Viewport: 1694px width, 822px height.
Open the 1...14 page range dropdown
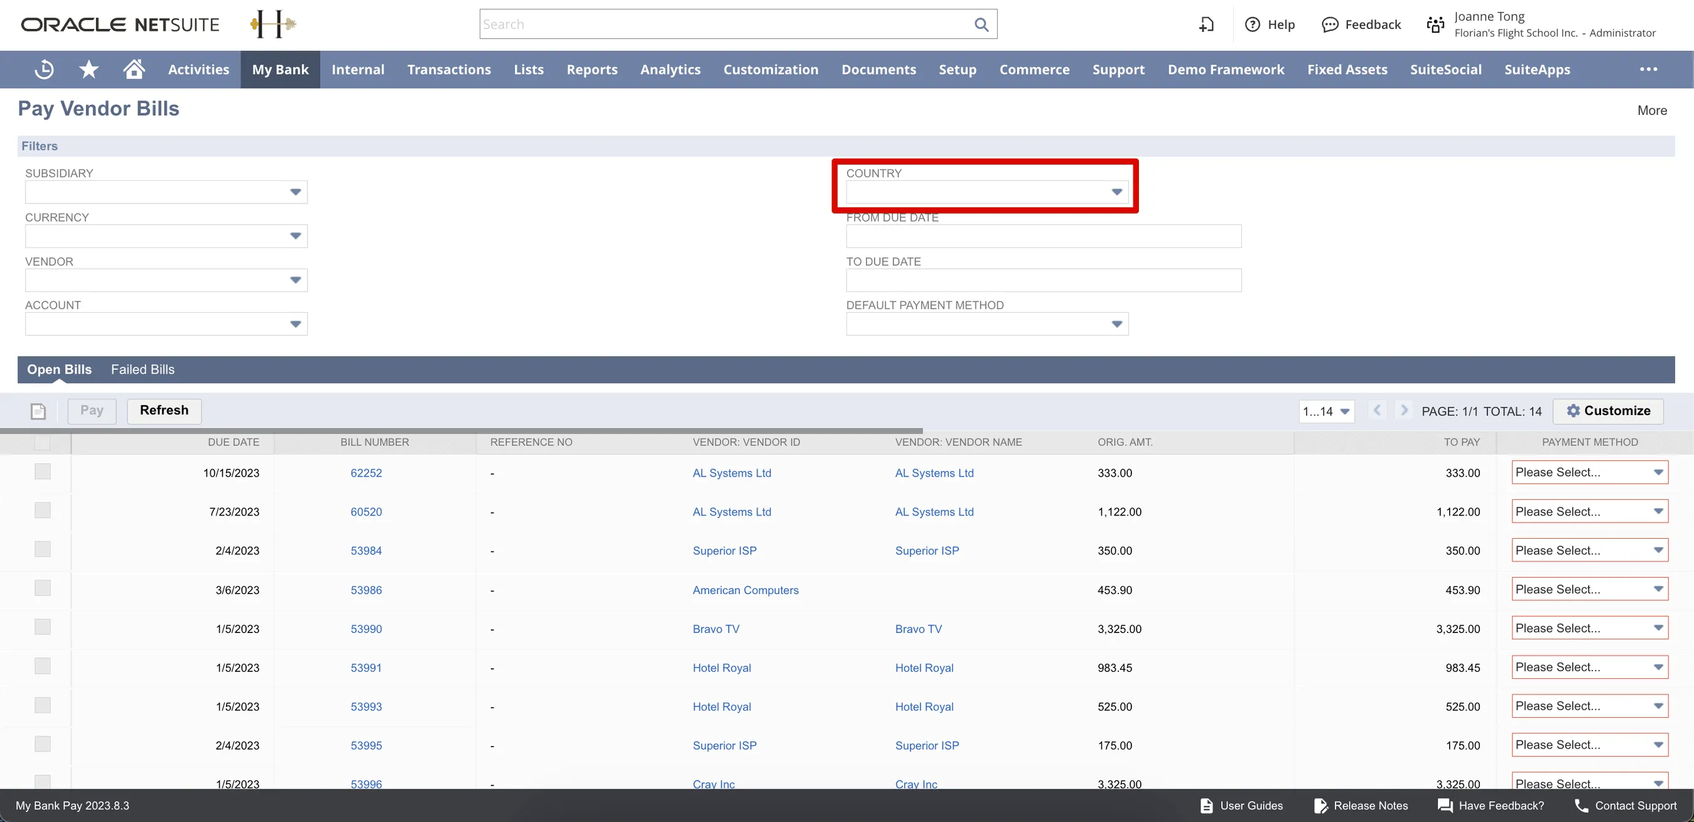click(1327, 412)
